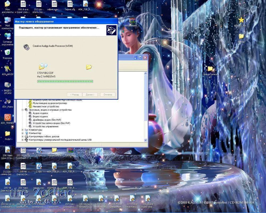
Task: Expand the Компьютер tree node
Action: tap(22, 133)
